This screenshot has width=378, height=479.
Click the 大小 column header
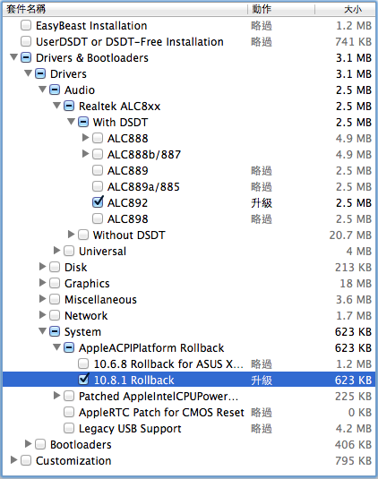(x=345, y=9)
